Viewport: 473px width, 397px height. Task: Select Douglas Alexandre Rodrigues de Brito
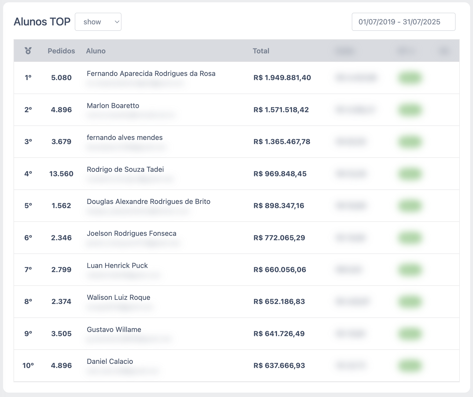(x=148, y=202)
